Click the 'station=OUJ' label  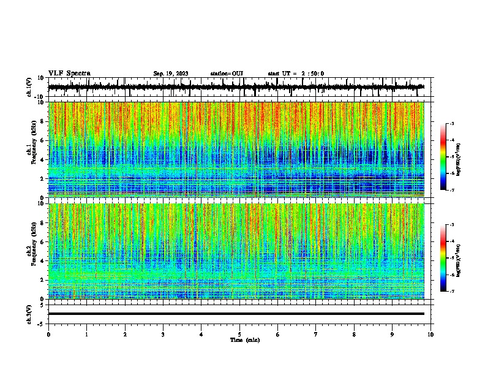227,74
